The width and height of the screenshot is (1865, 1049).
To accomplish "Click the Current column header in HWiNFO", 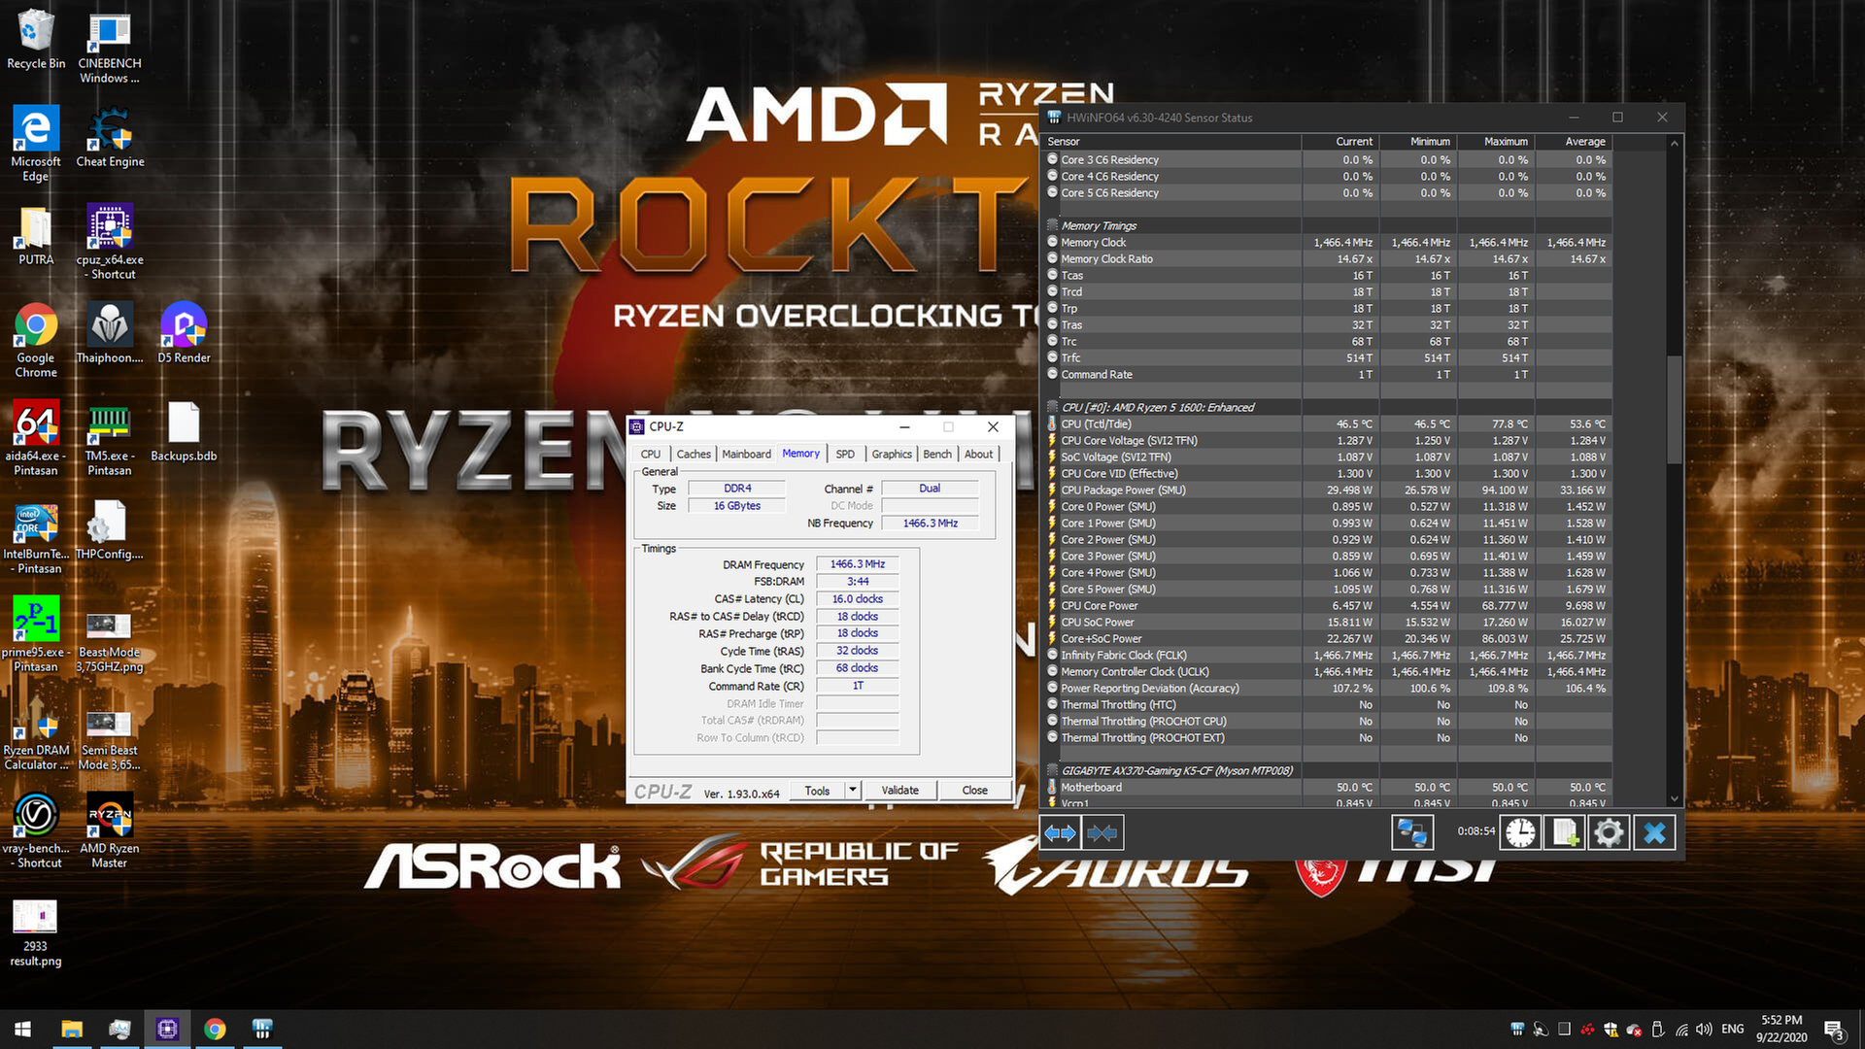I will coord(1340,142).
